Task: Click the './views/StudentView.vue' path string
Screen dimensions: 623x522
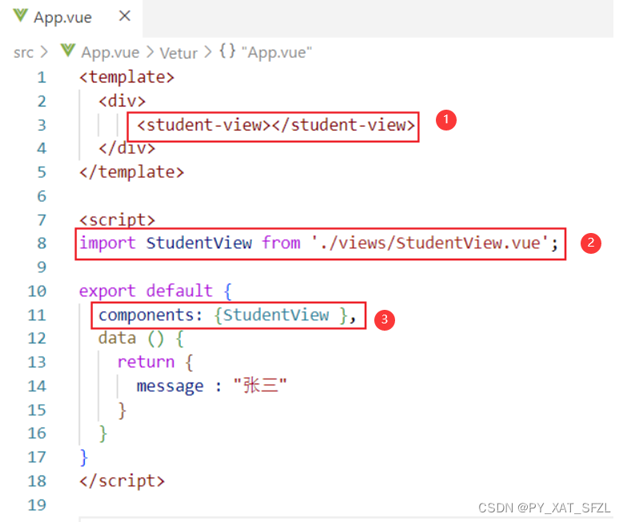Action: 430,243
